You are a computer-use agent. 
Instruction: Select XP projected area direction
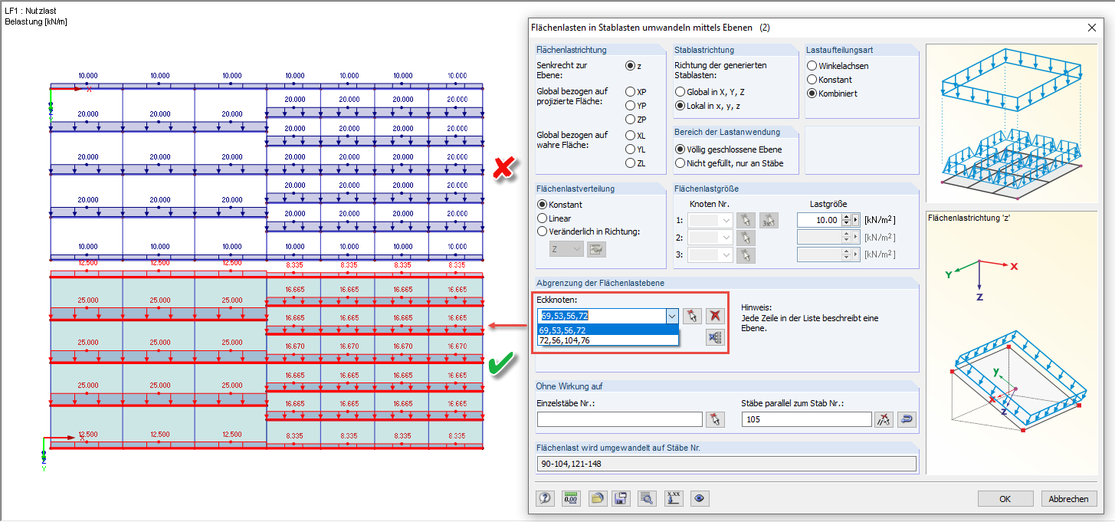point(631,91)
